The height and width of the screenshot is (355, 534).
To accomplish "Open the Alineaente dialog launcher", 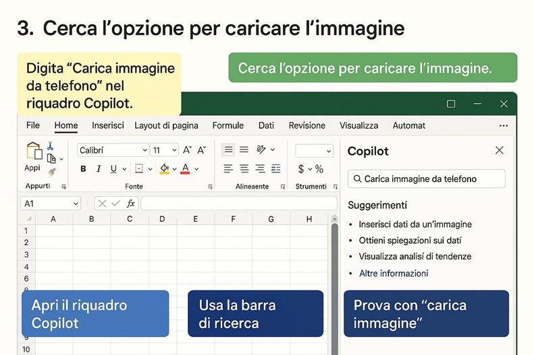I will [283, 187].
